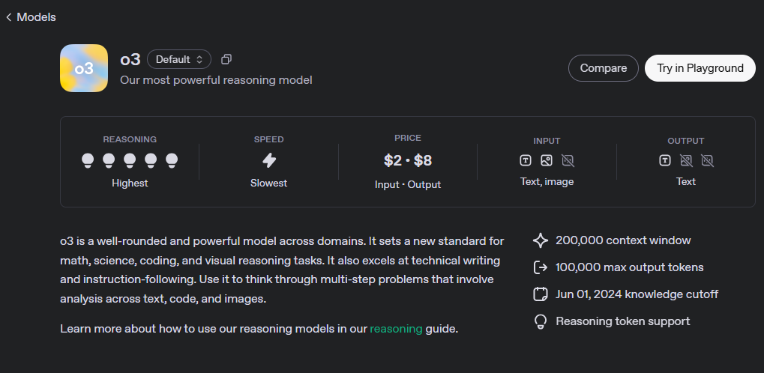Screen dimensions: 764x373
Task: Click the context window sparkle icon
Action: pyautogui.click(x=540, y=240)
